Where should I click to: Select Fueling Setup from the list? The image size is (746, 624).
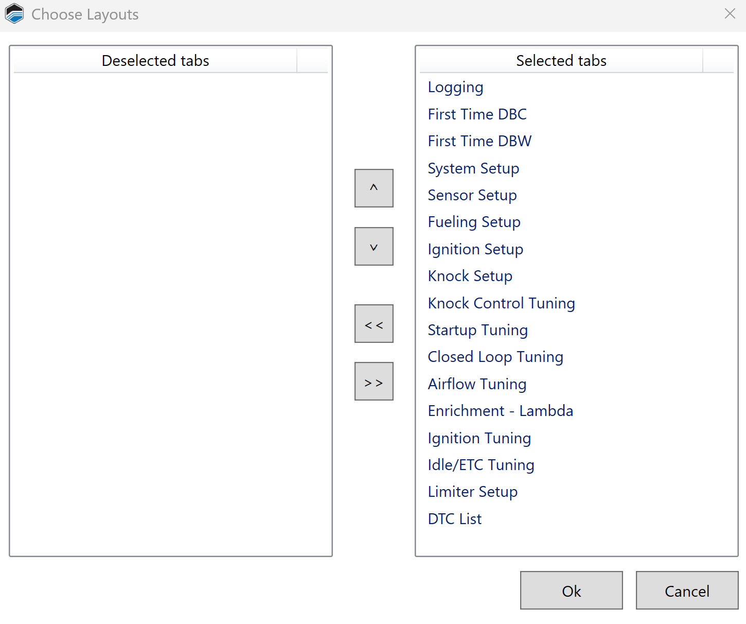tap(474, 222)
